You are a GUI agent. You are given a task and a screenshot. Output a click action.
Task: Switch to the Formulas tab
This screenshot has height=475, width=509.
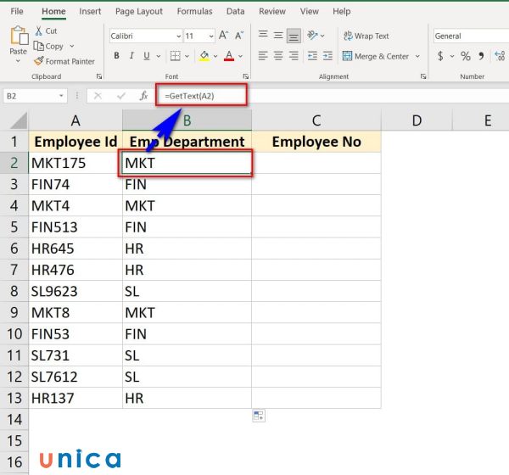pos(195,12)
